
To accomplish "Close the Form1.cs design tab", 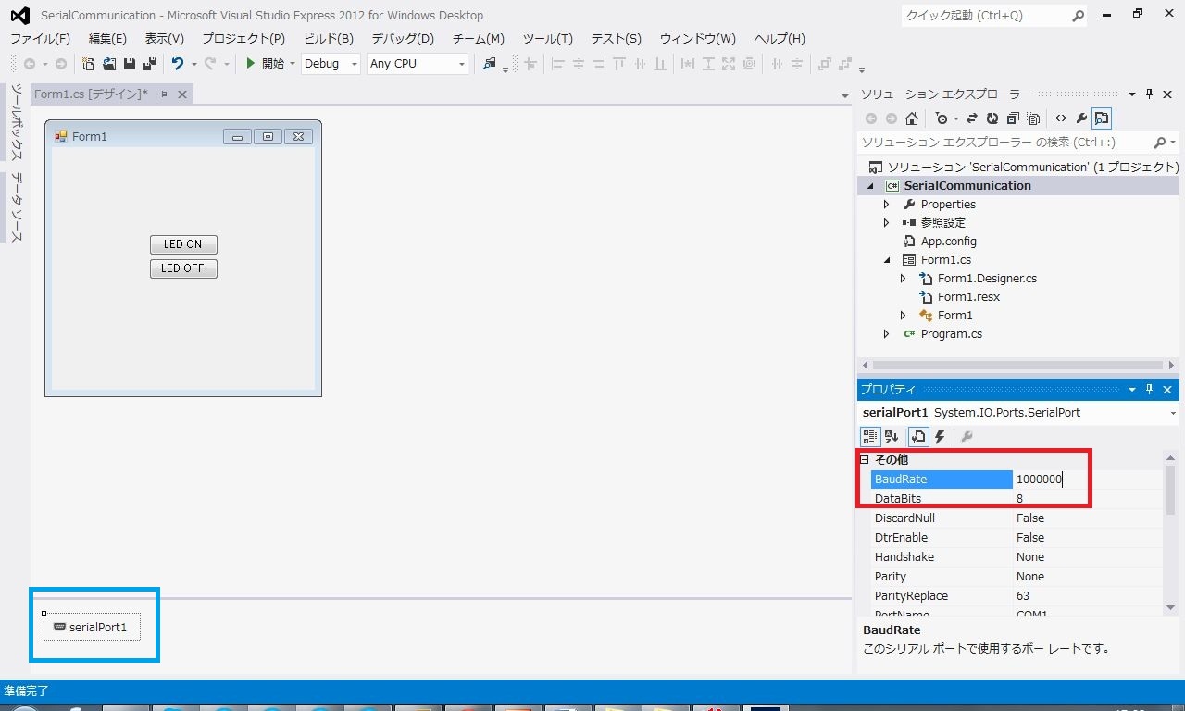I will pyautogui.click(x=182, y=94).
